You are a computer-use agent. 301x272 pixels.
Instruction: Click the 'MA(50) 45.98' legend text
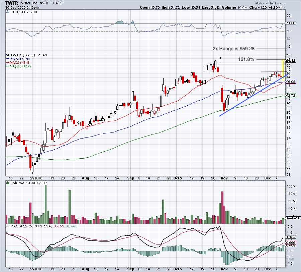click(x=20, y=59)
